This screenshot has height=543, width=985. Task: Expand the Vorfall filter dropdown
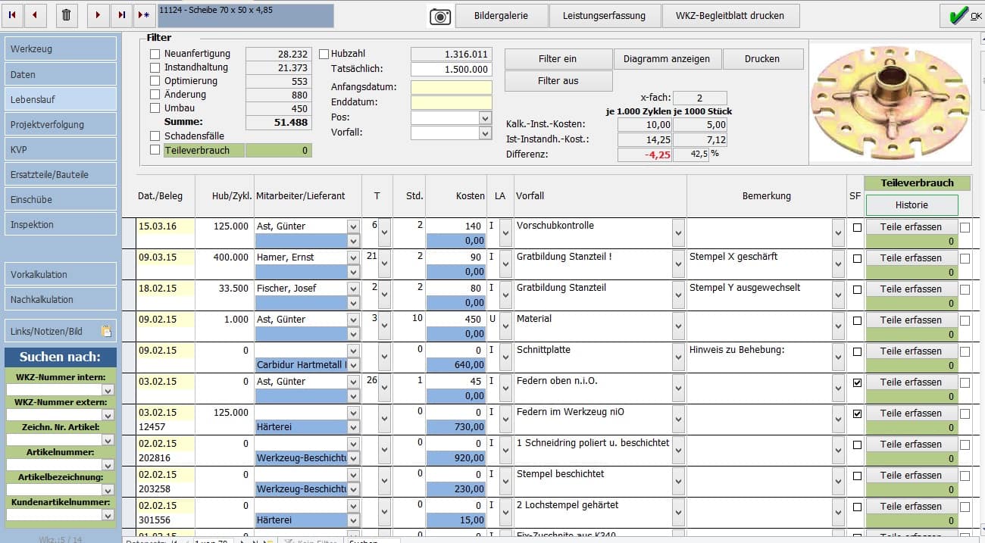(485, 133)
